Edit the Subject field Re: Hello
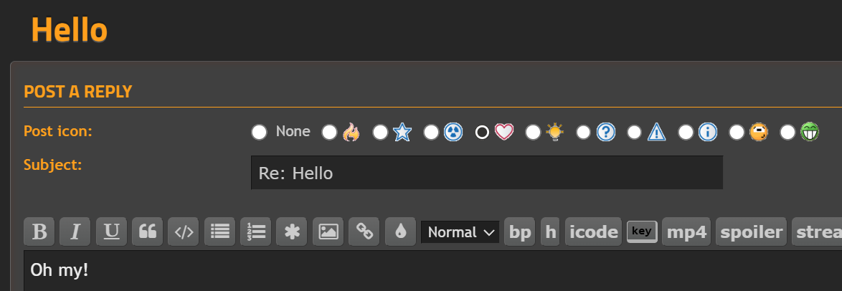The height and width of the screenshot is (291, 842). tap(486, 173)
